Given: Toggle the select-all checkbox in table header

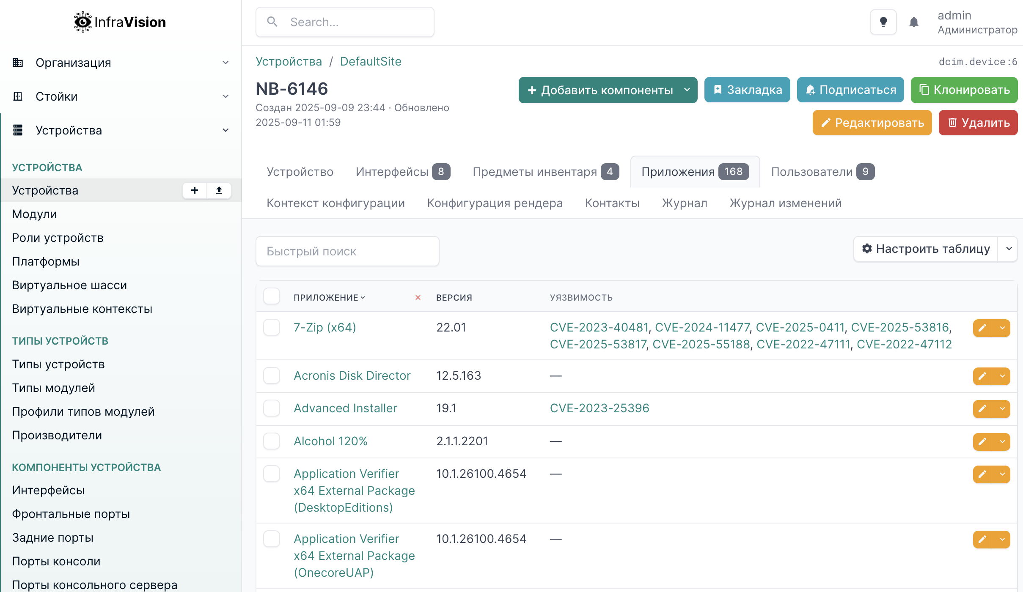Looking at the screenshot, I should coord(272,296).
